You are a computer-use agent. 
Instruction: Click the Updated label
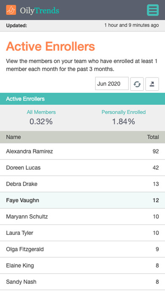pos(16,25)
